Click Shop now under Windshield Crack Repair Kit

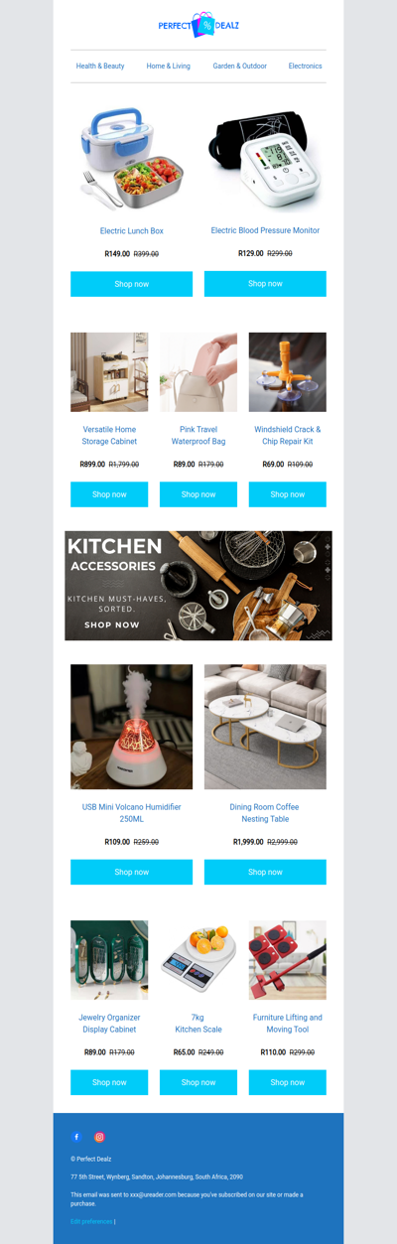pos(288,494)
